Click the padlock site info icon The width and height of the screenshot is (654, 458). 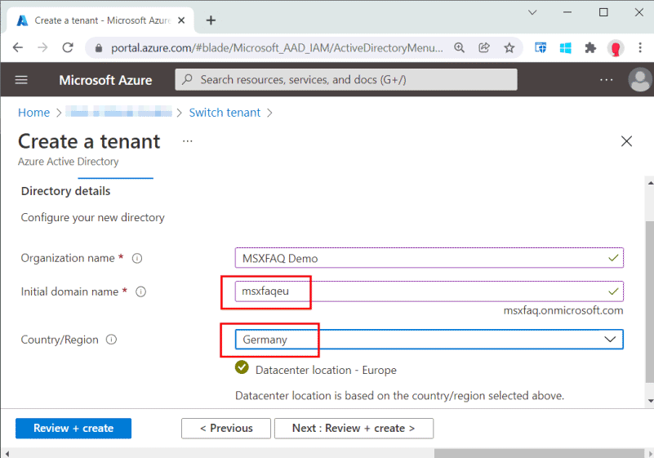tap(99, 48)
